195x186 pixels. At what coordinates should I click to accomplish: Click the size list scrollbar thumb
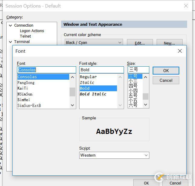[145, 96]
